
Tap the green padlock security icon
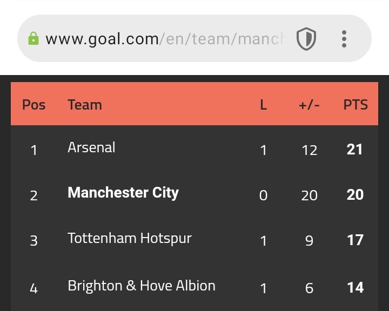[x=33, y=38]
